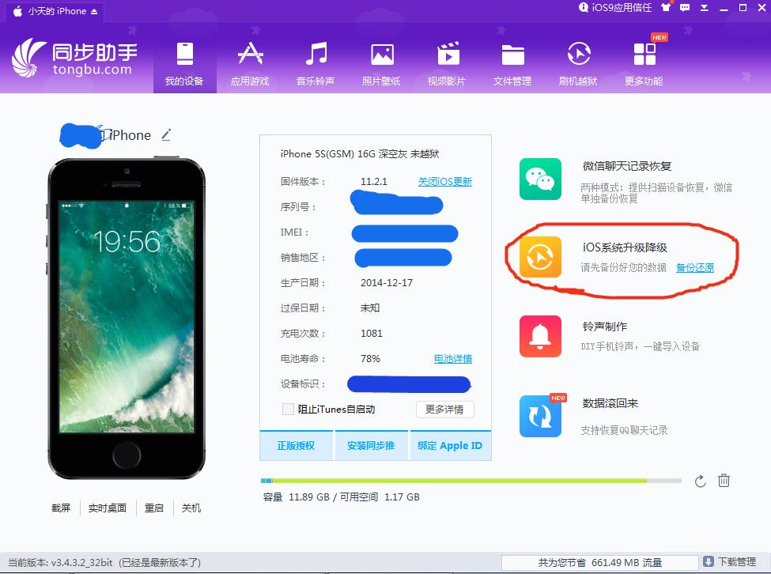Screen dimensions: 771x574
Task: Click the 更多详情 button
Action: click(x=444, y=409)
